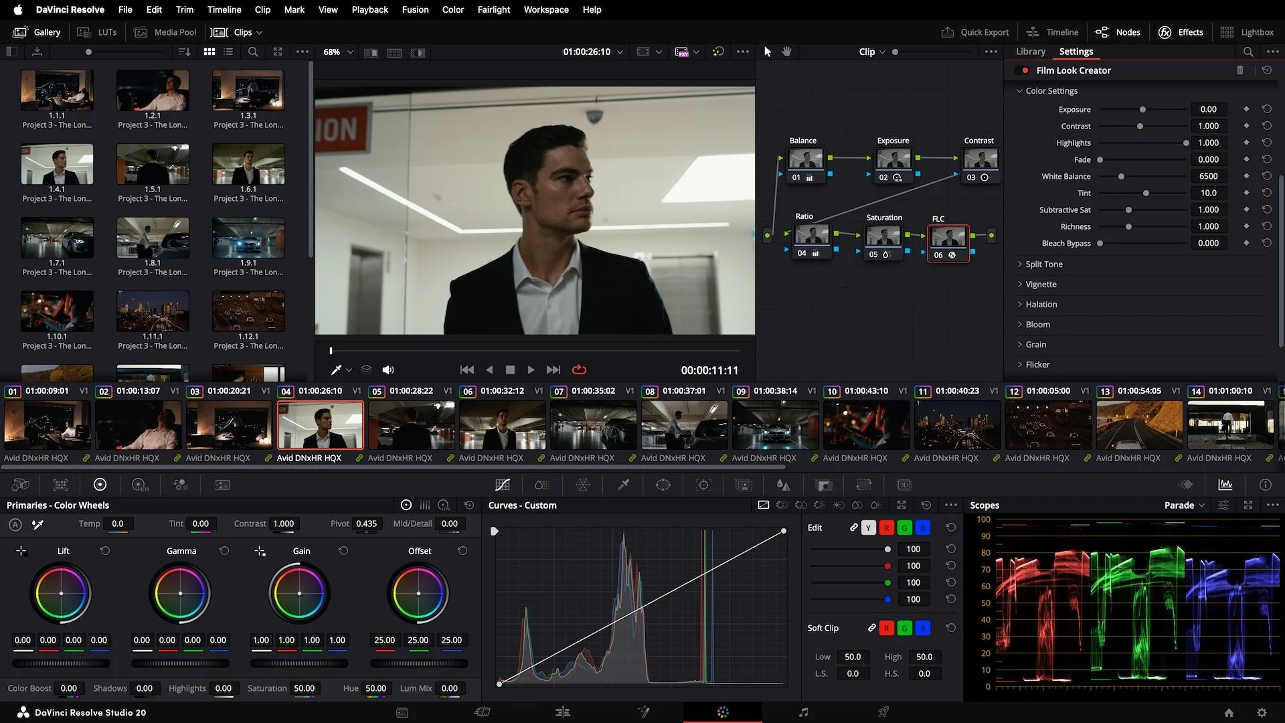Select the hand pan tool

(786, 52)
